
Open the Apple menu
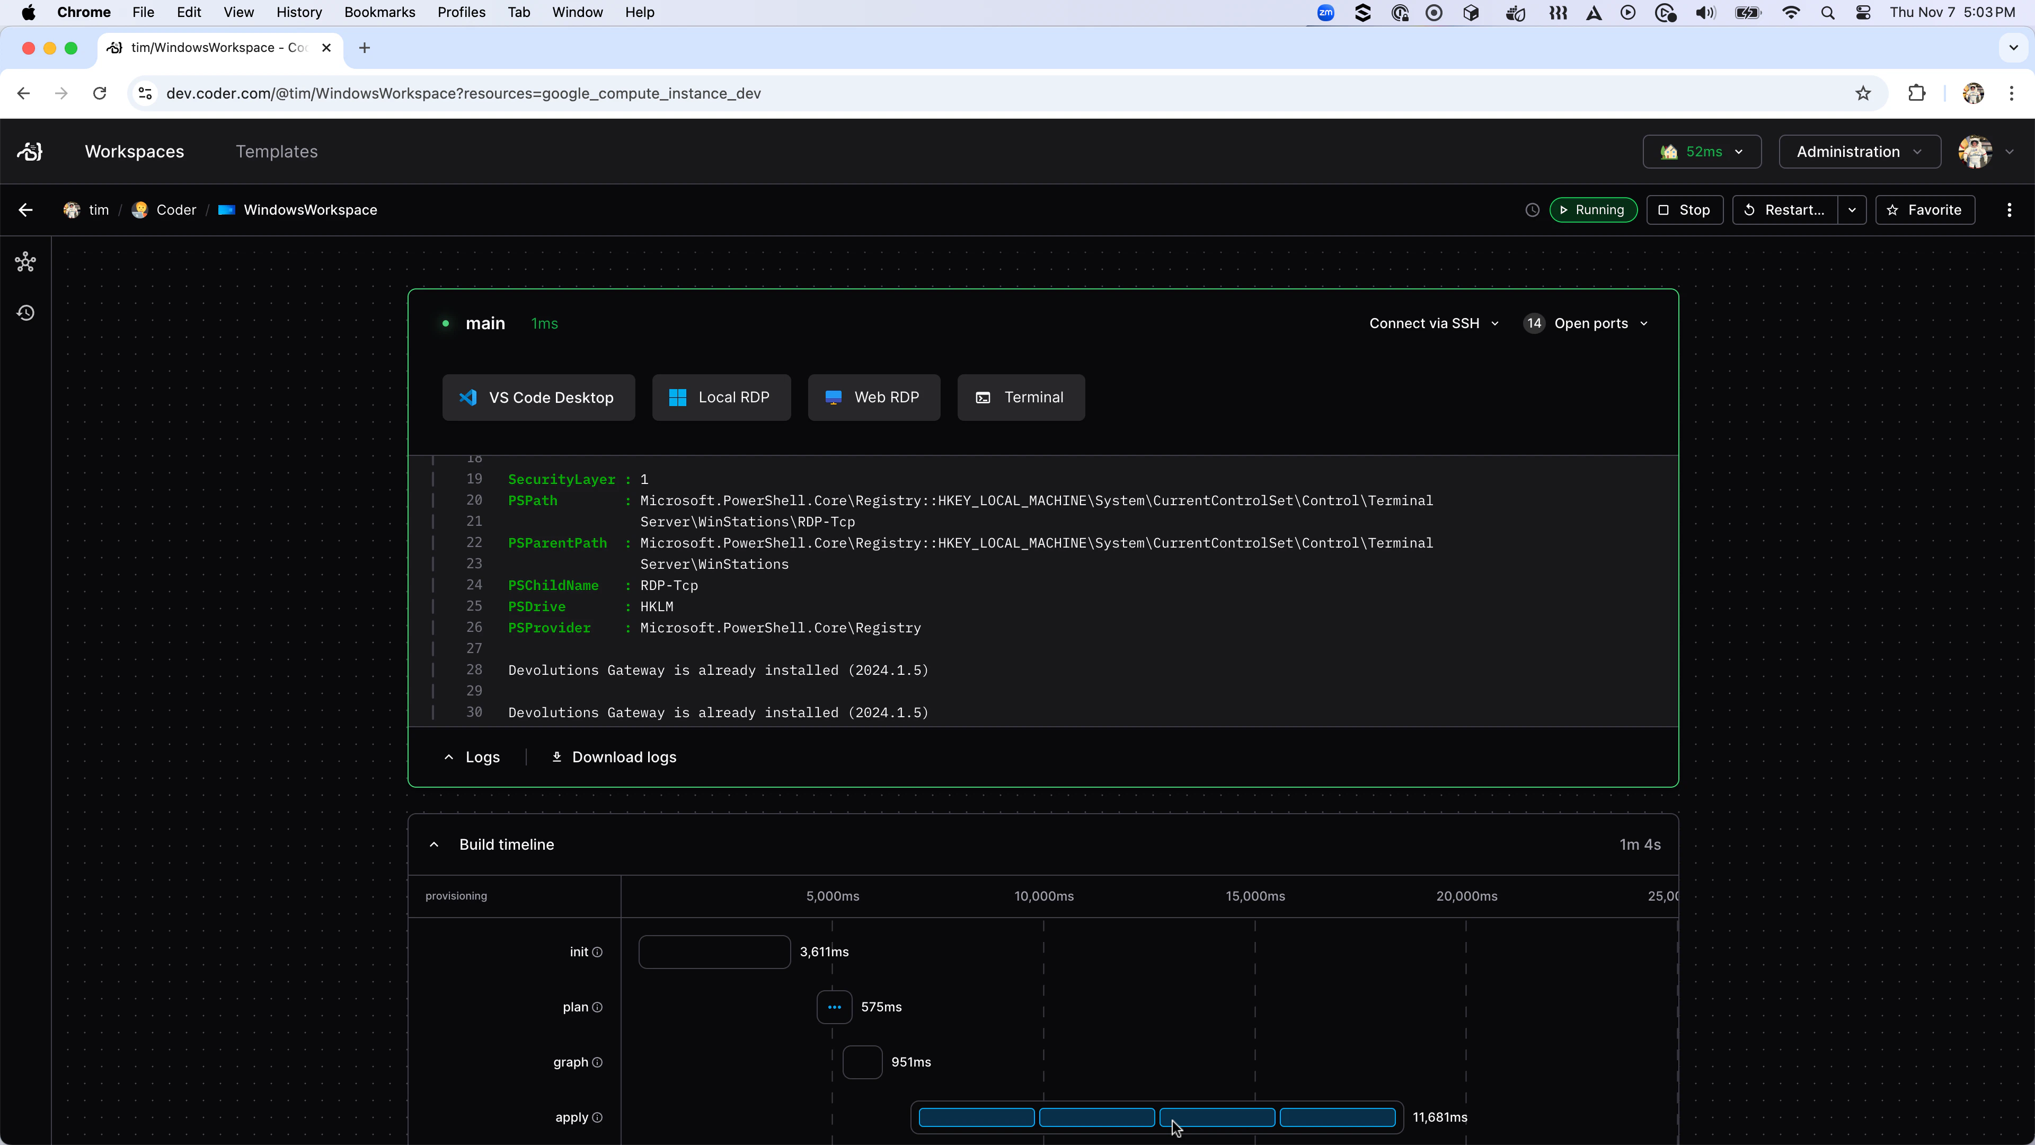29,13
